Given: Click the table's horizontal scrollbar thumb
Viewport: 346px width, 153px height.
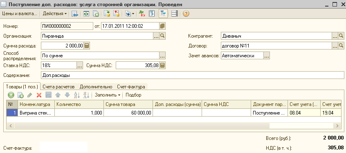Looking at the screenshot, I should point(142,126).
